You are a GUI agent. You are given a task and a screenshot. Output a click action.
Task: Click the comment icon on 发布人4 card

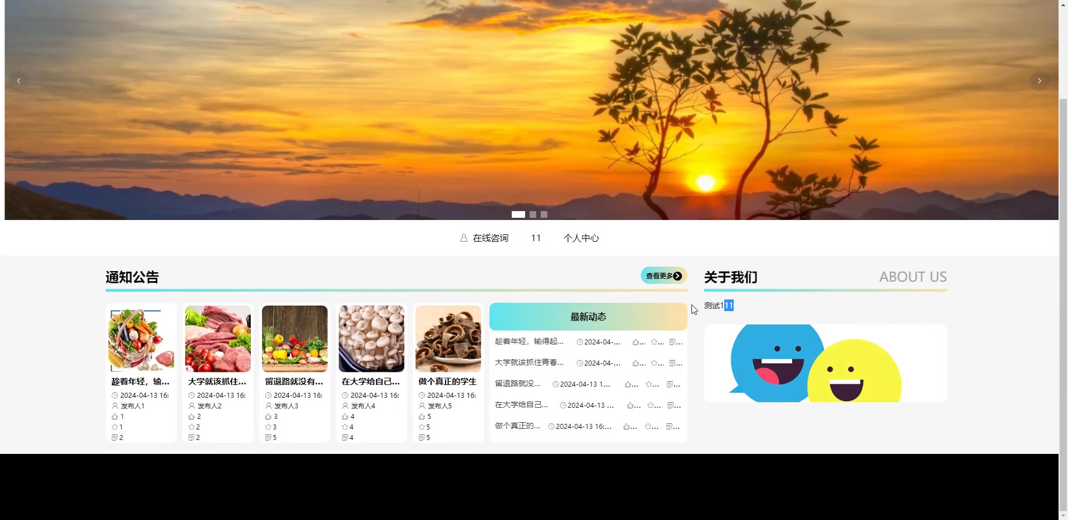click(345, 438)
